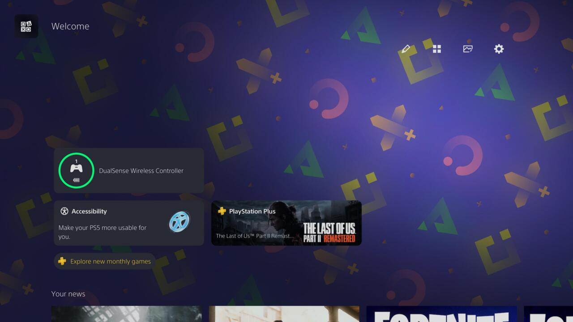
Task: Open The Last of Us Remastered logo artwork
Action: 329,232
